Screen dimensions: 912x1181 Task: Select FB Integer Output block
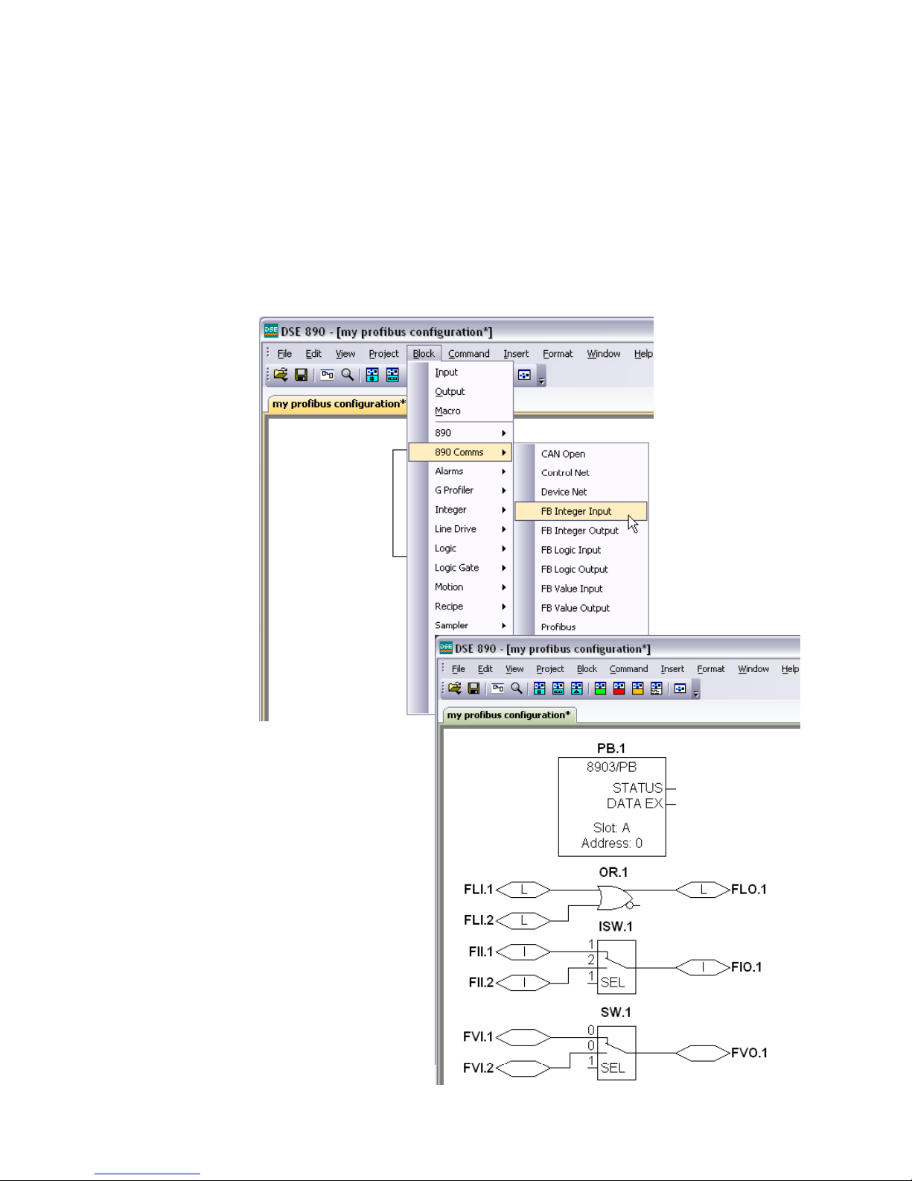[581, 531]
